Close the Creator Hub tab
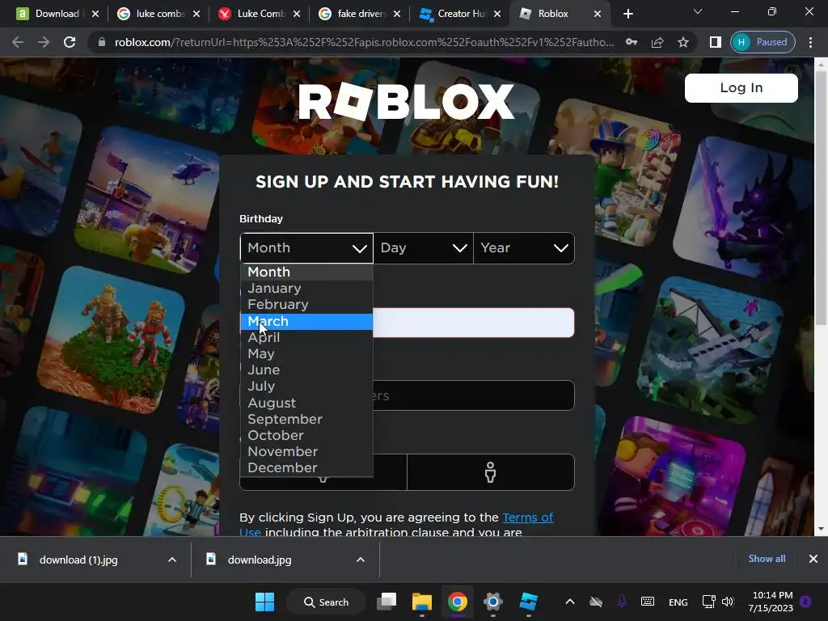This screenshot has height=621, width=828. coord(497,14)
